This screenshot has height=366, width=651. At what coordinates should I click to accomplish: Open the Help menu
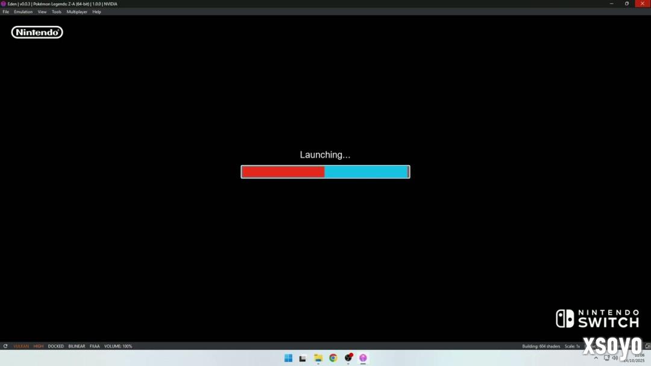click(96, 12)
